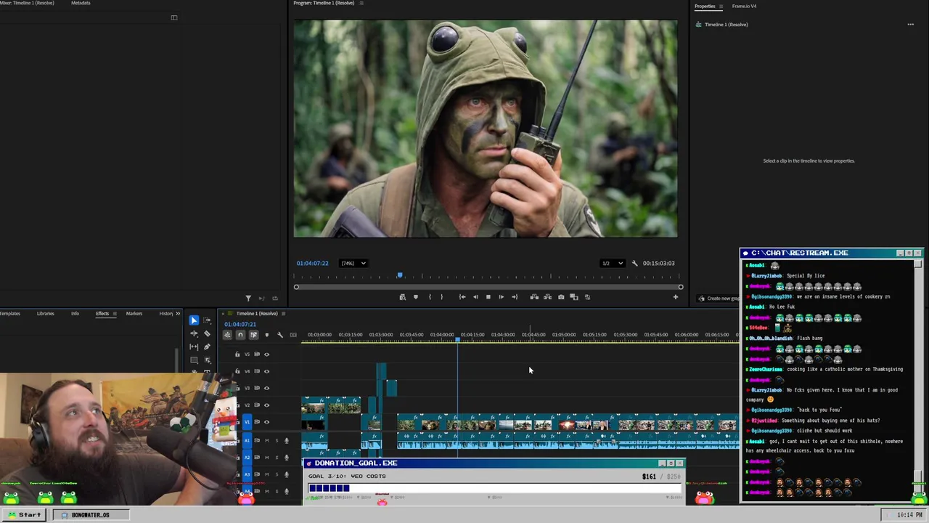The image size is (929, 523).
Task: Click the filter funnel icon
Action: click(248, 298)
